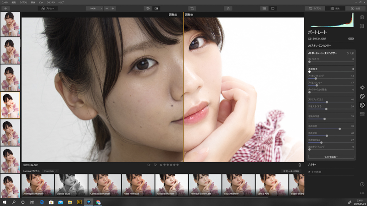Open the Canvas tools icon
367x206 pixels.
362,26
